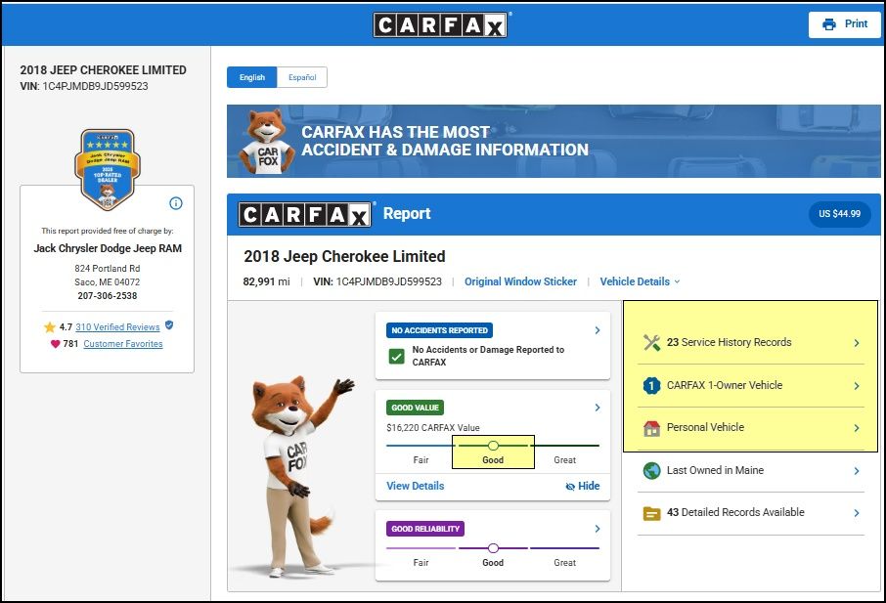Click the blue 1-Owner badge icon

coord(651,386)
